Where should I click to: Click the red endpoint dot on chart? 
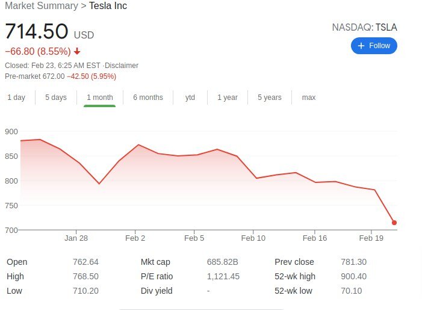point(394,223)
